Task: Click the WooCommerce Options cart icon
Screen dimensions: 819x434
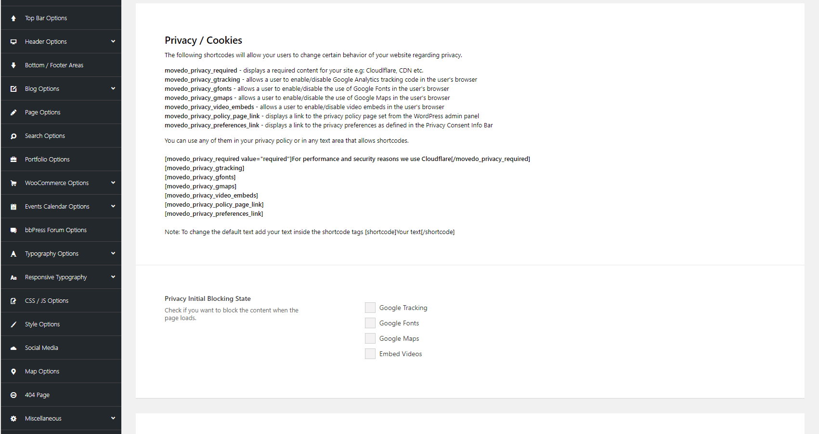Action: (13, 183)
